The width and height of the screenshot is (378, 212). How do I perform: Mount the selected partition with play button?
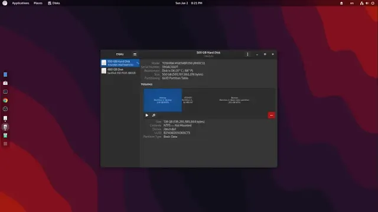pos(147,115)
